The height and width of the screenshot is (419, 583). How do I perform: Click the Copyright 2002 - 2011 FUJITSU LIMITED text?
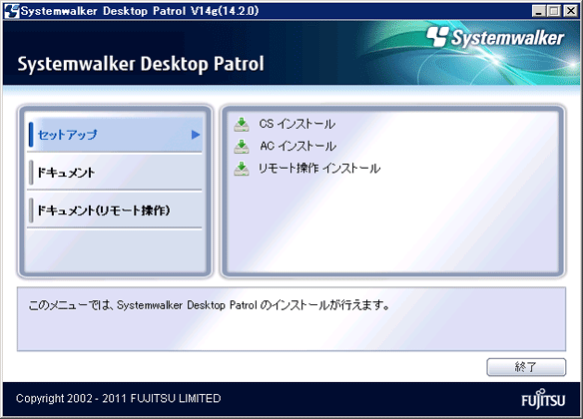pyautogui.click(x=118, y=399)
